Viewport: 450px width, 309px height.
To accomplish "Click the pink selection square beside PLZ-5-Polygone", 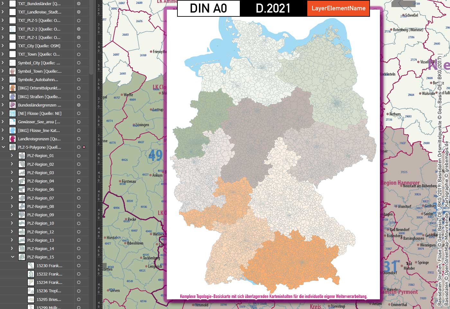I will click(x=84, y=146).
